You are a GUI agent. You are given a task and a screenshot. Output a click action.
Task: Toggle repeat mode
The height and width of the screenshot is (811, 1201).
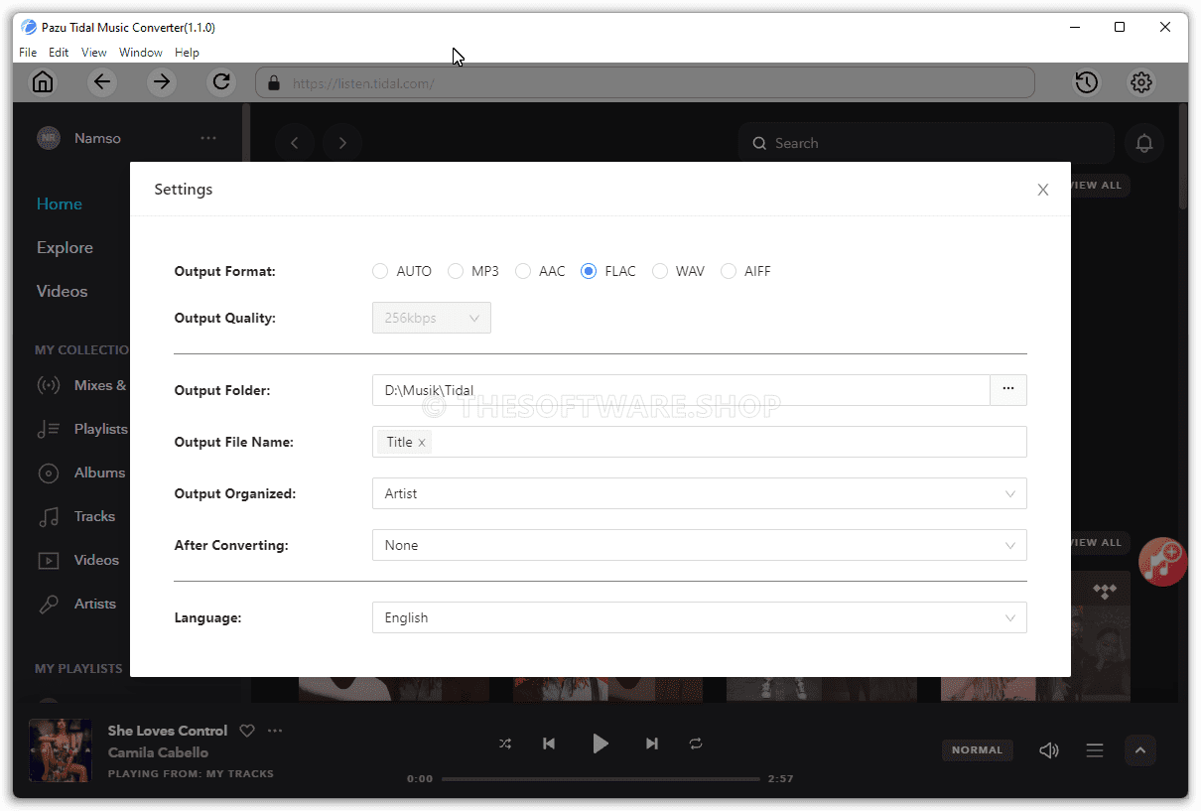tap(696, 743)
